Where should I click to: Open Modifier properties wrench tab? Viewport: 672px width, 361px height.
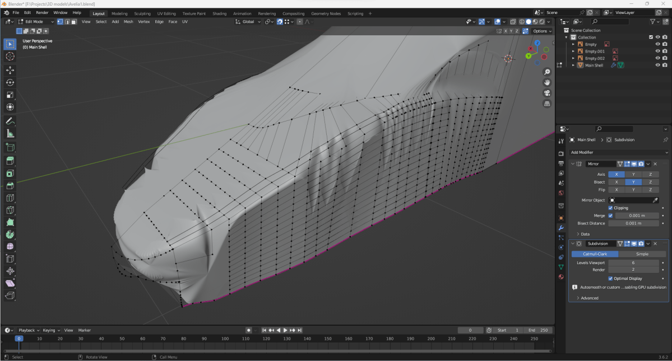click(x=560, y=228)
